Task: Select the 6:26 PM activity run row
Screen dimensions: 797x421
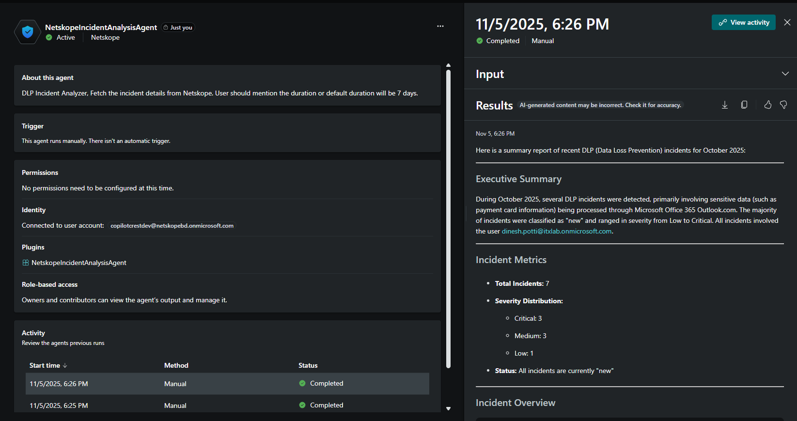Action: point(227,384)
